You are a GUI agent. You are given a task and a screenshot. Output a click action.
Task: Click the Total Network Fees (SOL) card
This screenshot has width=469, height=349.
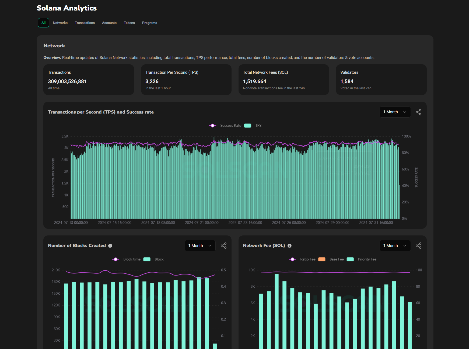coord(283,80)
